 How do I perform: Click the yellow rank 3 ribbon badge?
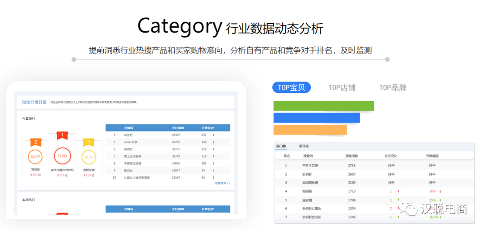click(x=89, y=142)
